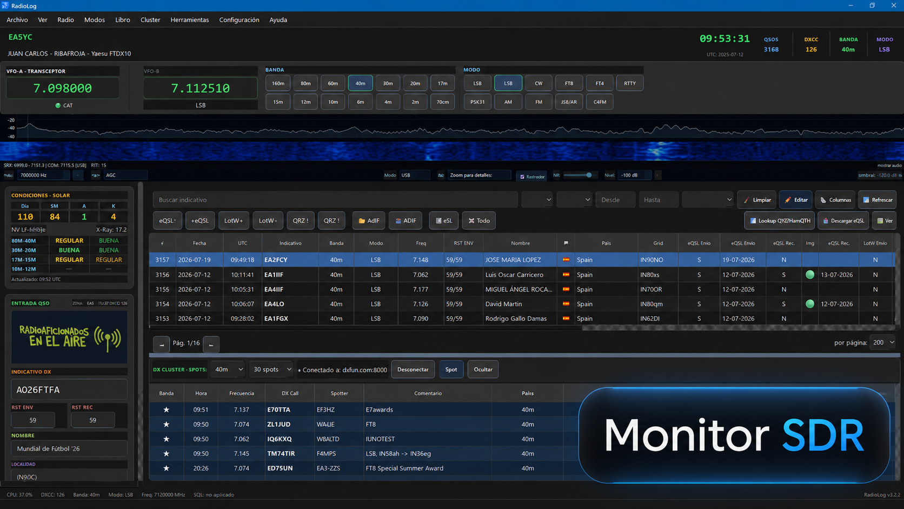Click the Nivel -100 dB stepper arrow
Image resolution: width=904 pixels, height=509 pixels.
coord(657,175)
